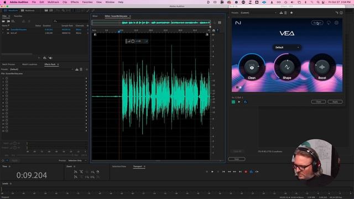Open the Process Selection Only dropdown
This screenshot has height=199, width=354.
tap(77, 161)
